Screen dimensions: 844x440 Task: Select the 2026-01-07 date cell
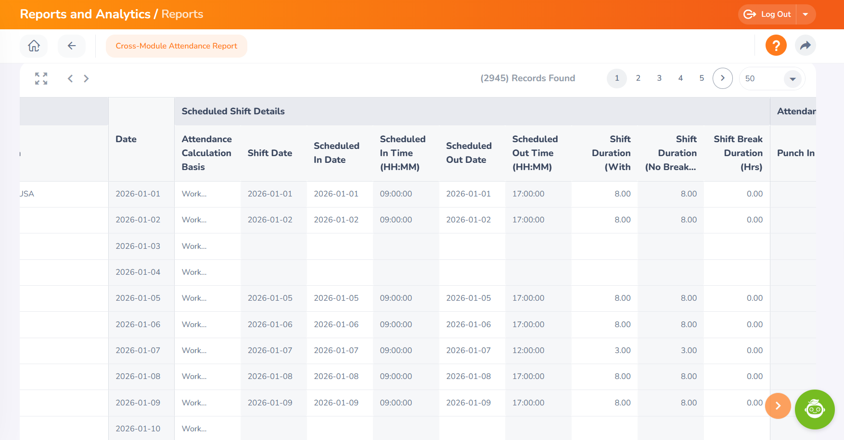click(x=138, y=351)
